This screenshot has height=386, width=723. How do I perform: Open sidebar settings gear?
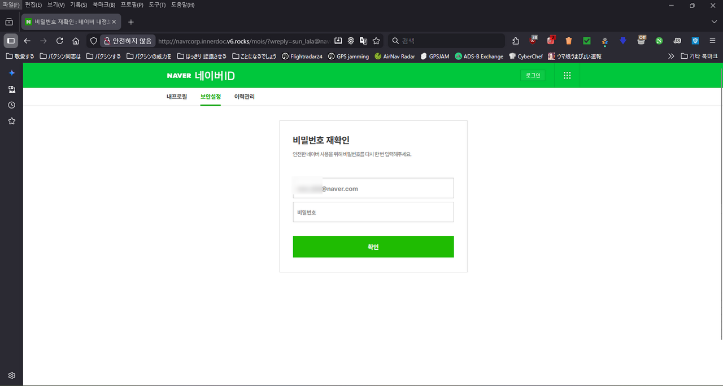tap(11, 375)
